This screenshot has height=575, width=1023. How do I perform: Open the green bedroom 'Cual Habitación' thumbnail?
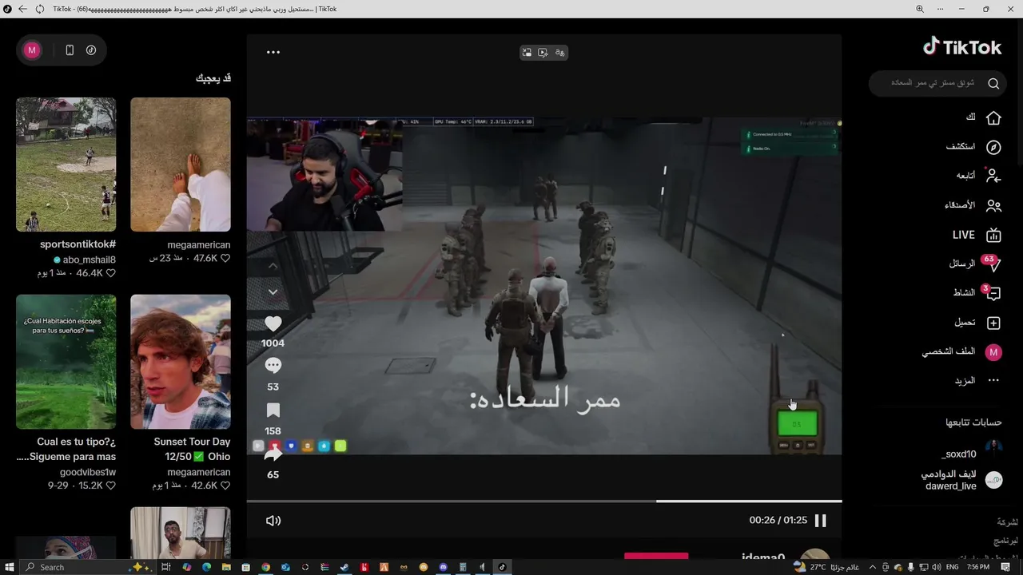click(x=66, y=362)
